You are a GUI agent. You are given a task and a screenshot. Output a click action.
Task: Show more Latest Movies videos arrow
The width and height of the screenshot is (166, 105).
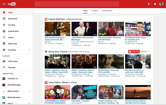coord(152,92)
